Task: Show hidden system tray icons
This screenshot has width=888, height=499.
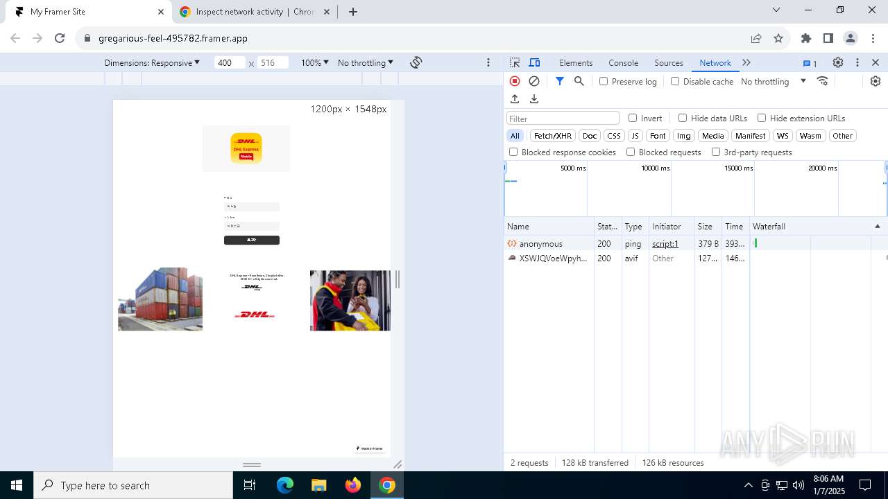Action: pyautogui.click(x=748, y=485)
